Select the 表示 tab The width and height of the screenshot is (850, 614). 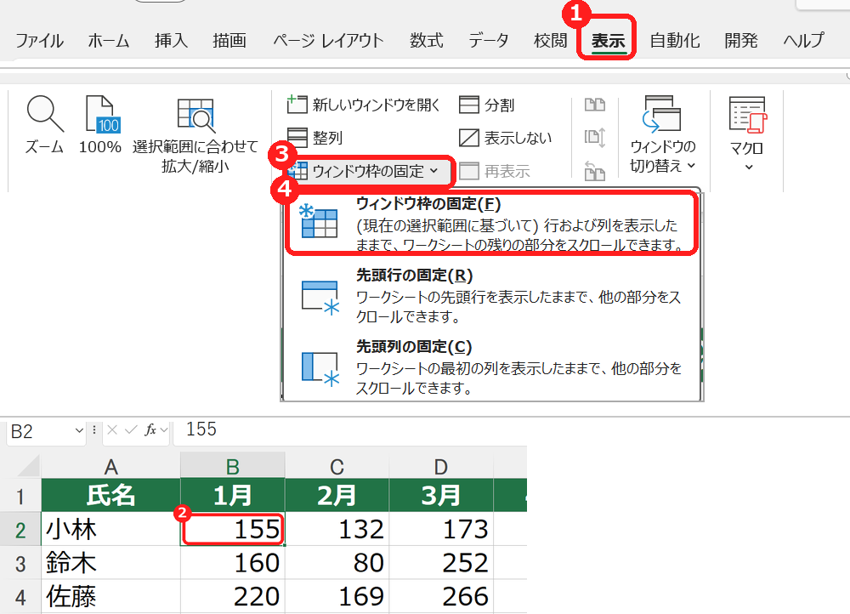[608, 41]
